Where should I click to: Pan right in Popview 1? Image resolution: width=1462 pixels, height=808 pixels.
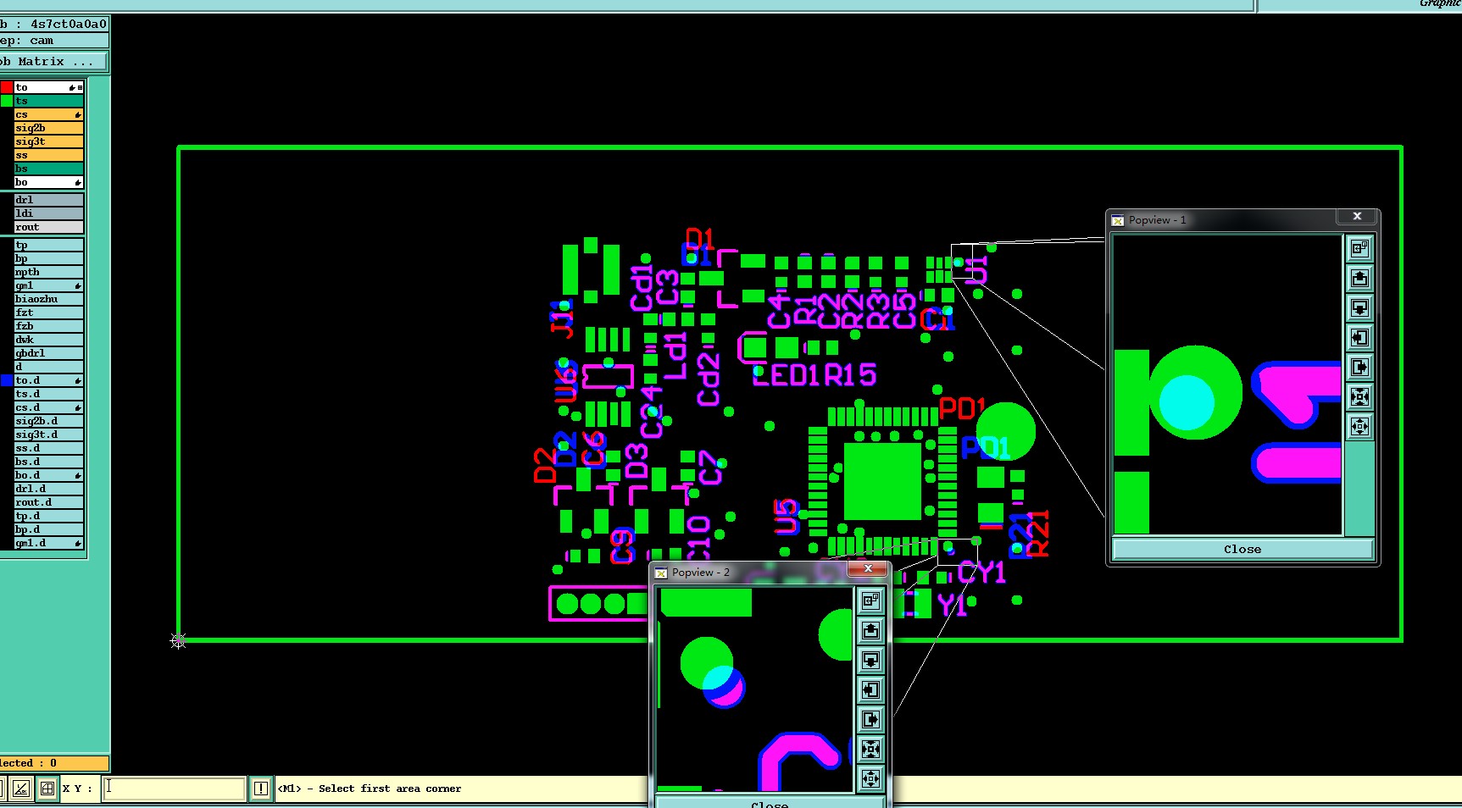point(1359,367)
